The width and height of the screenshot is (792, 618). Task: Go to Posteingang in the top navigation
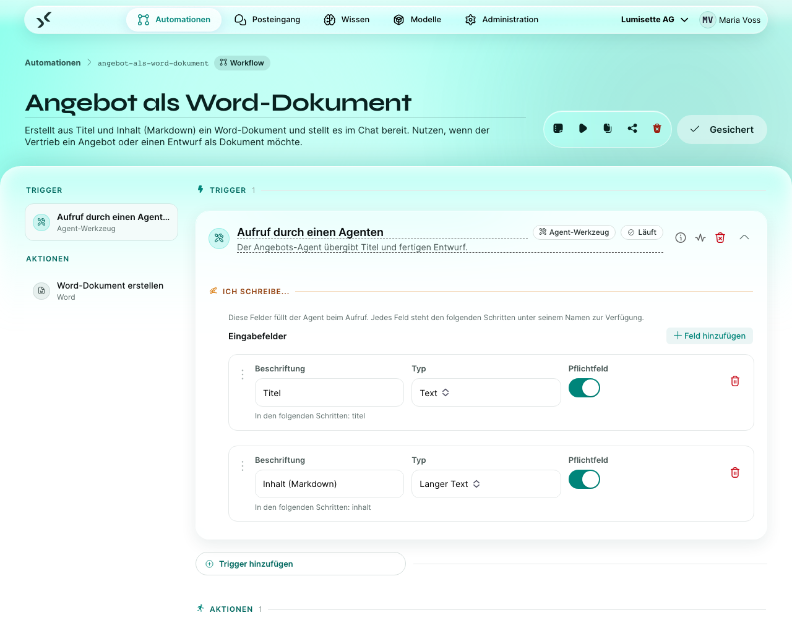point(267,20)
